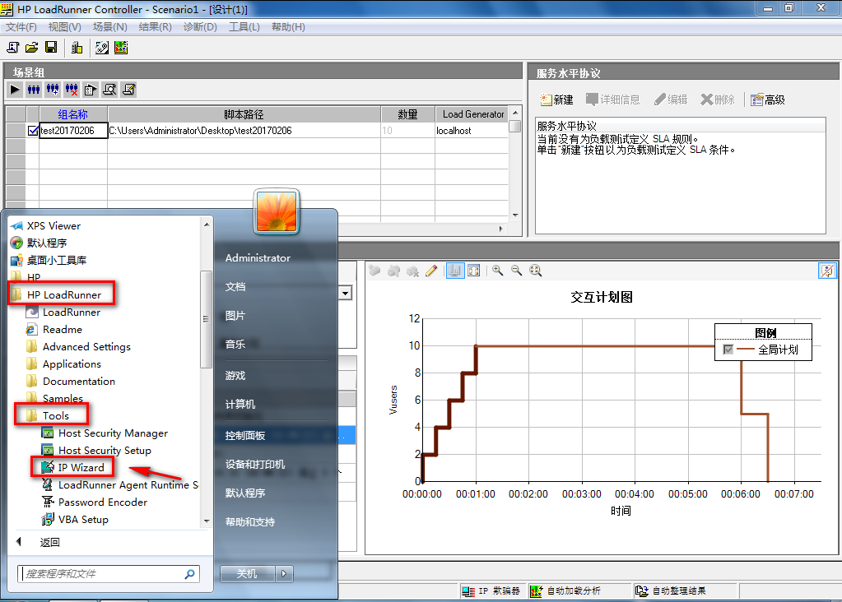The height and width of the screenshot is (602, 842).
Task: Open the Virtual Users icon in scenario groups
Action: point(34,90)
